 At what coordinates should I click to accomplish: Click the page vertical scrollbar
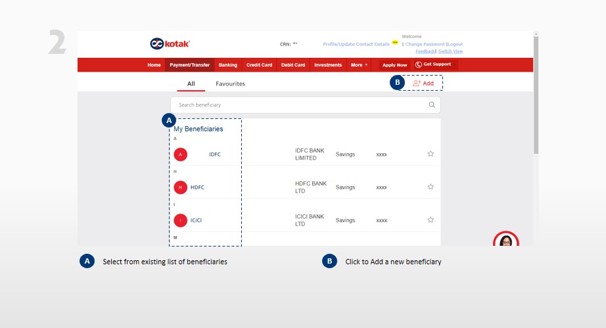(536, 99)
